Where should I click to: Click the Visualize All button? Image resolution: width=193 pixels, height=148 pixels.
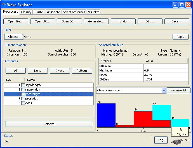pos(178,91)
